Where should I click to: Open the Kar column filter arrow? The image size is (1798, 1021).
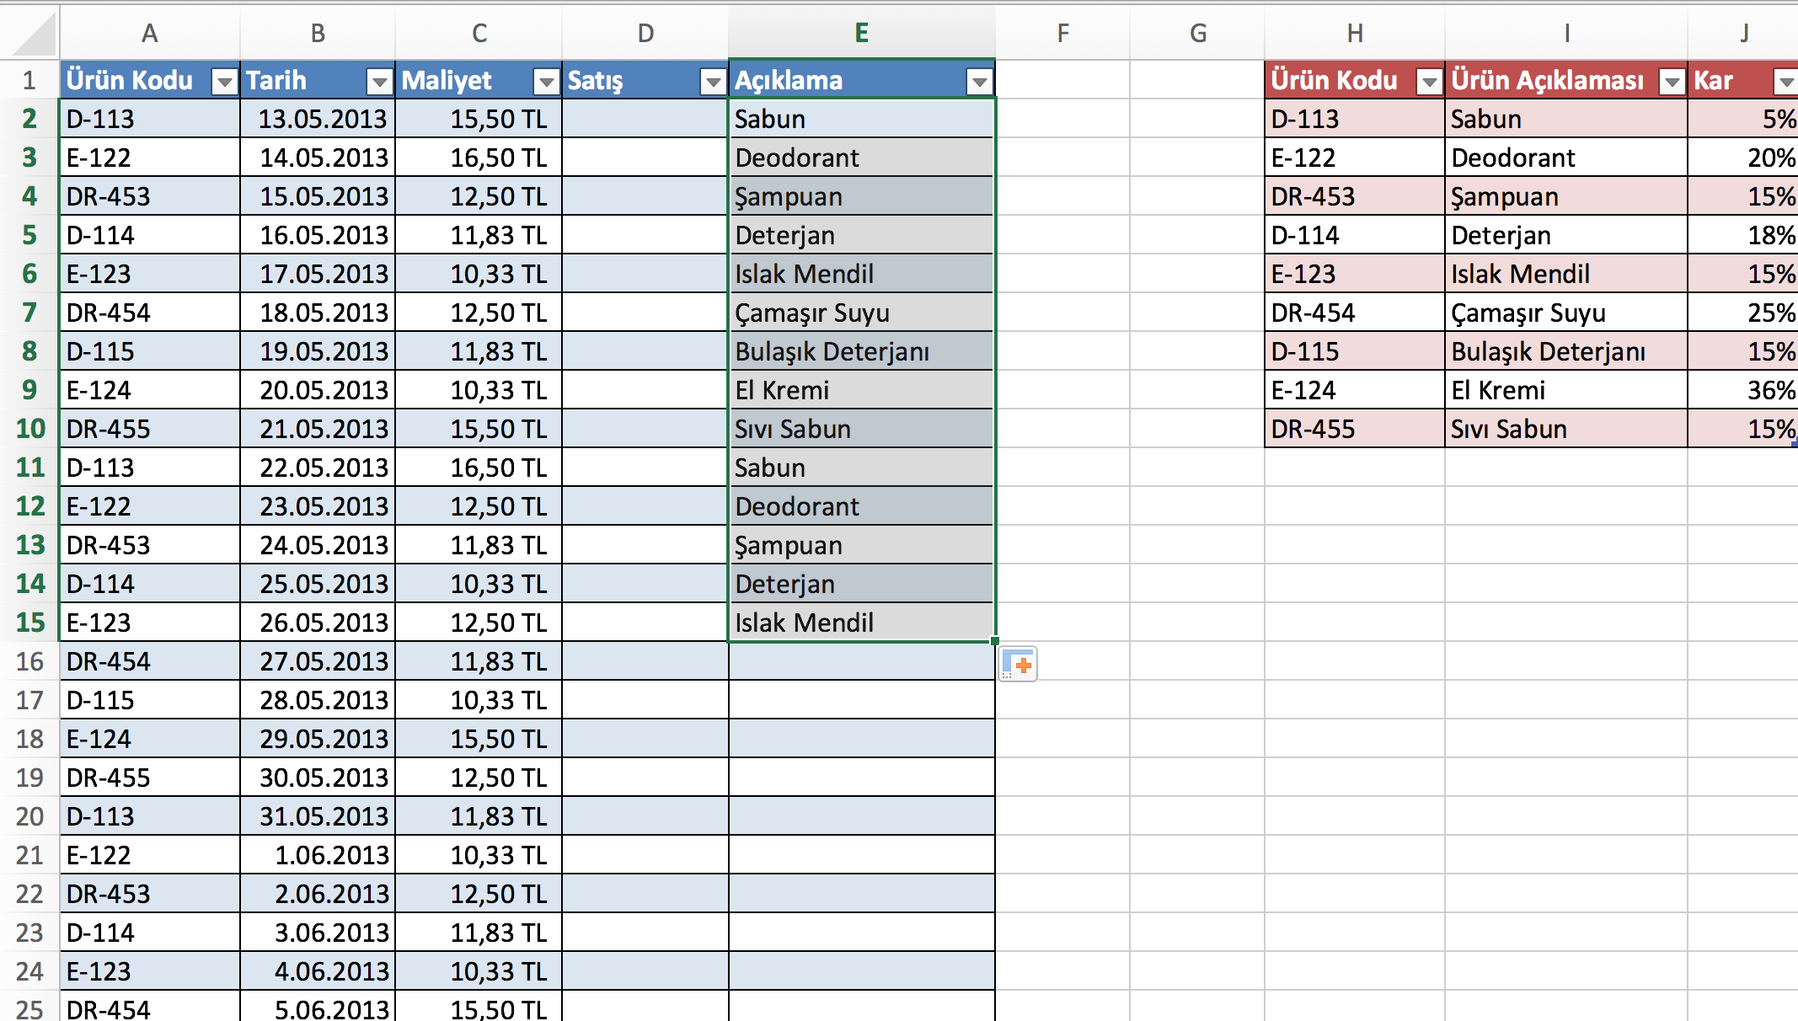coord(1785,82)
